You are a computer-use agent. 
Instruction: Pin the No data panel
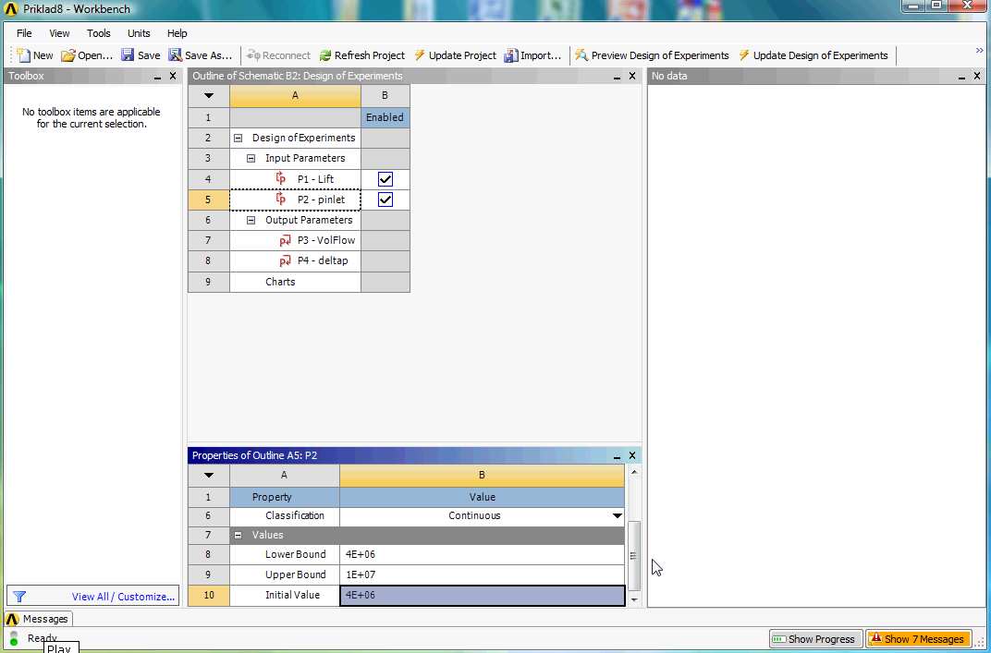(x=962, y=77)
